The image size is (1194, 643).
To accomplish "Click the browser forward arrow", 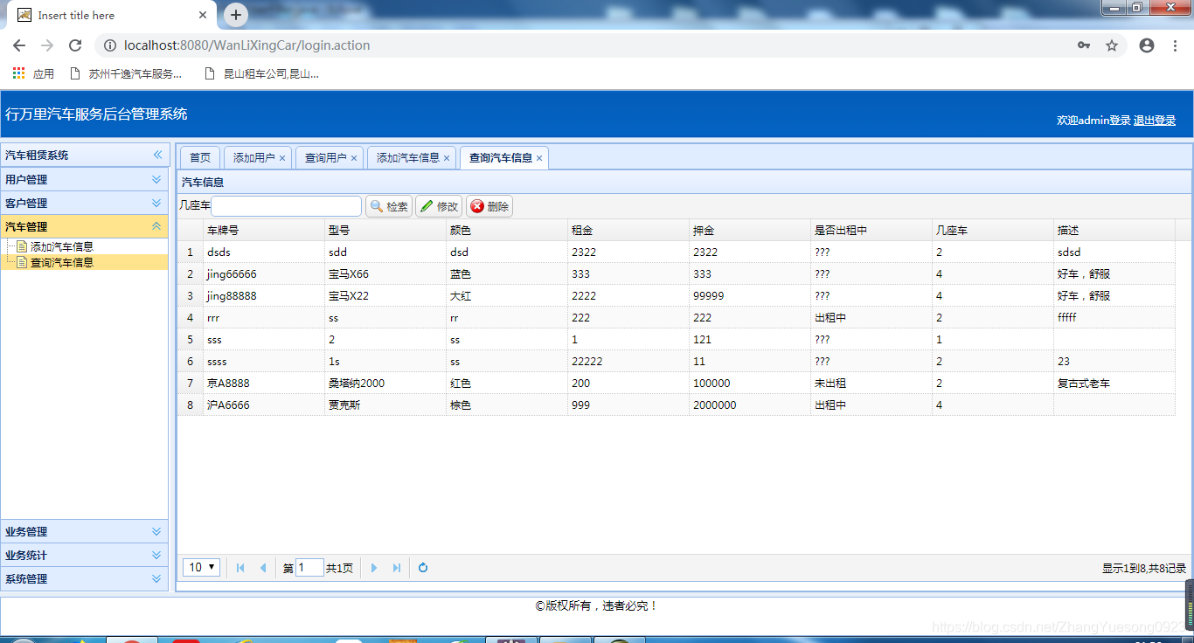I will point(47,45).
